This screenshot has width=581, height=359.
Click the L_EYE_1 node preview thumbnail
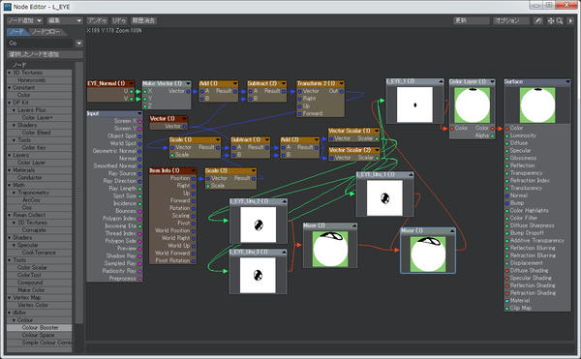(x=414, y=105)
